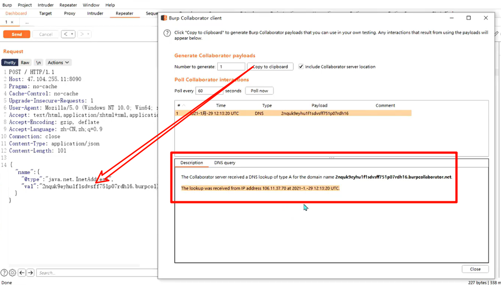Focus the Poll every seconds field
This screenshot has width=501, height=285.
(209, 90)
